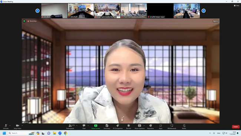Screen dimensions: 241x136
Task: Open the Reactions menu
Action: [151, 127]
